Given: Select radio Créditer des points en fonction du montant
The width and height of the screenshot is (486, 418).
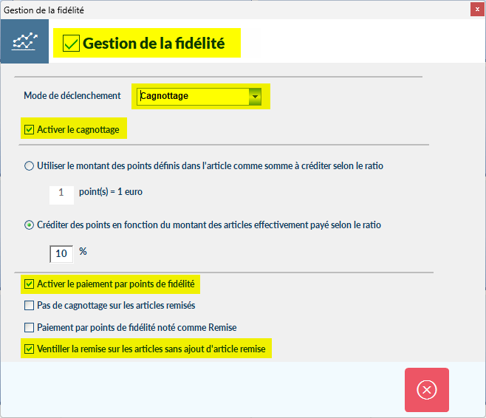Looking at the screenshot, I should coord(29,225).
